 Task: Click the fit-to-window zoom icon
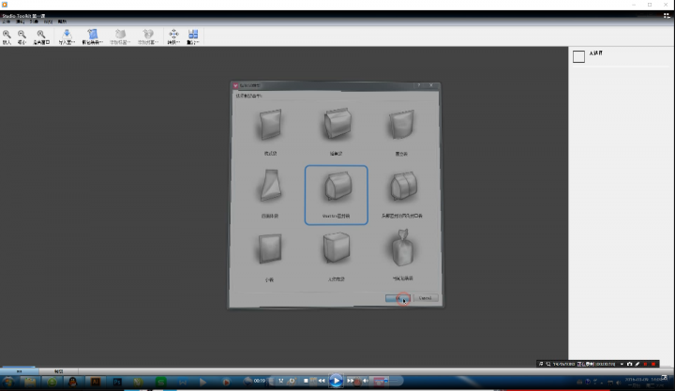40,35
